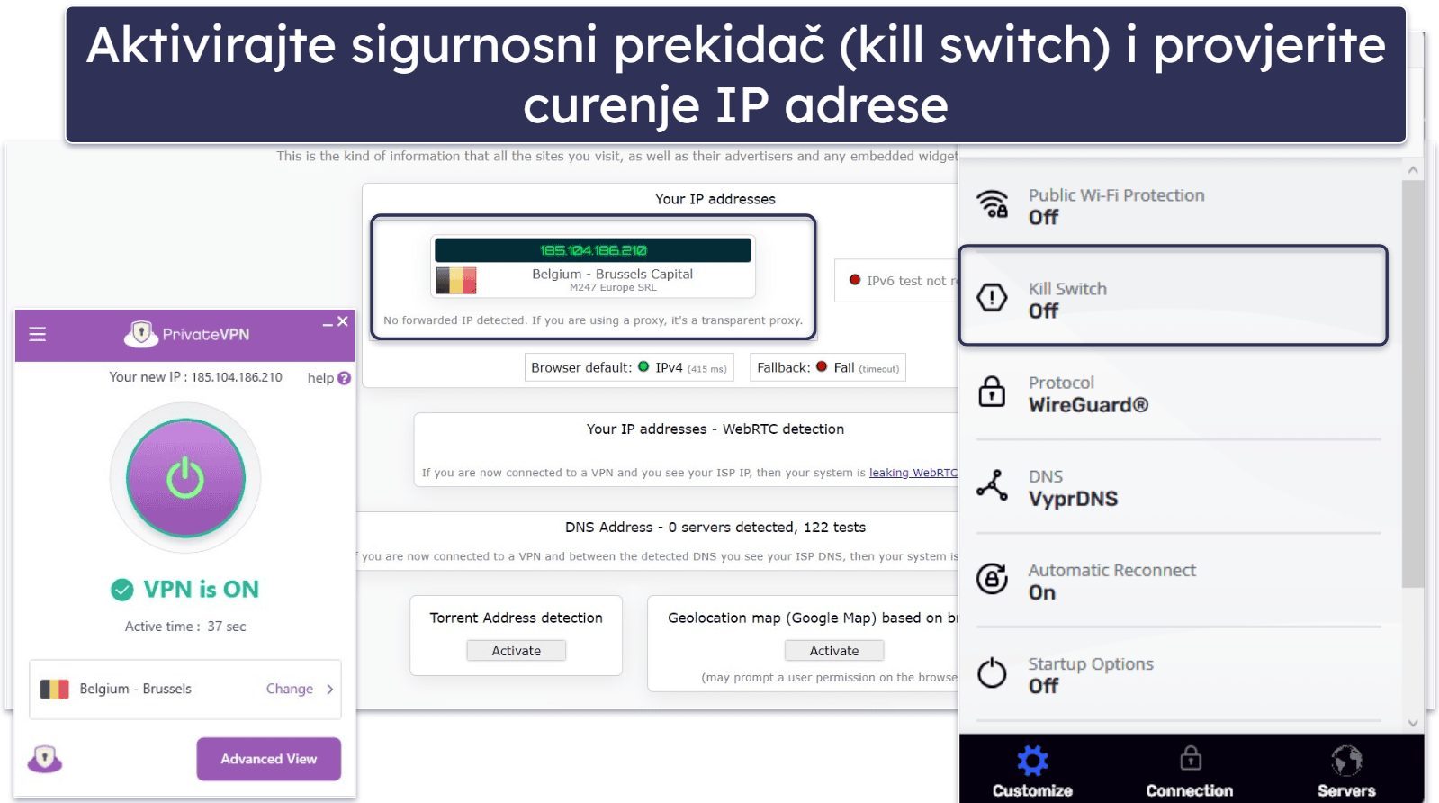Click the DNS network node icon
This screenshot has height=803, width=1439.
pos(992,485)
